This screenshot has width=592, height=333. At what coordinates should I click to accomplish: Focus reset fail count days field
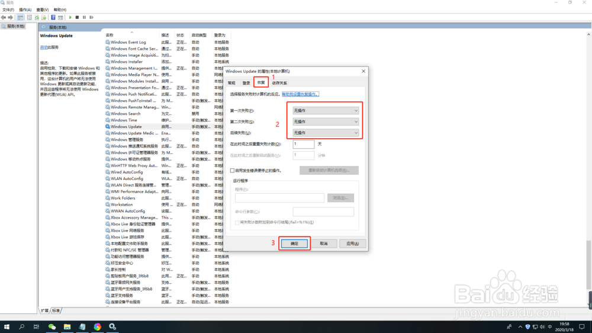pos(303,144)
